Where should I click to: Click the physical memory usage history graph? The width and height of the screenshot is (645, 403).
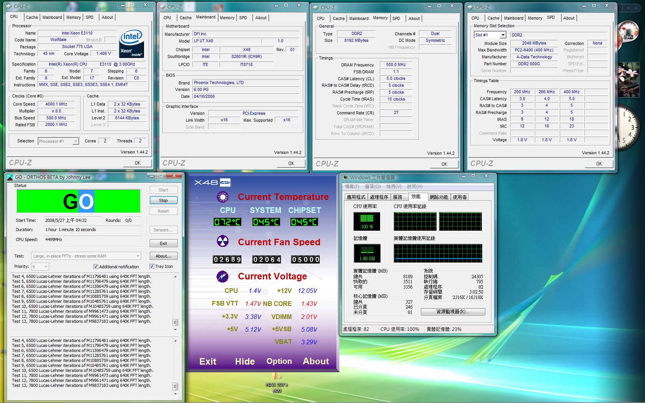tap(438, 253)
